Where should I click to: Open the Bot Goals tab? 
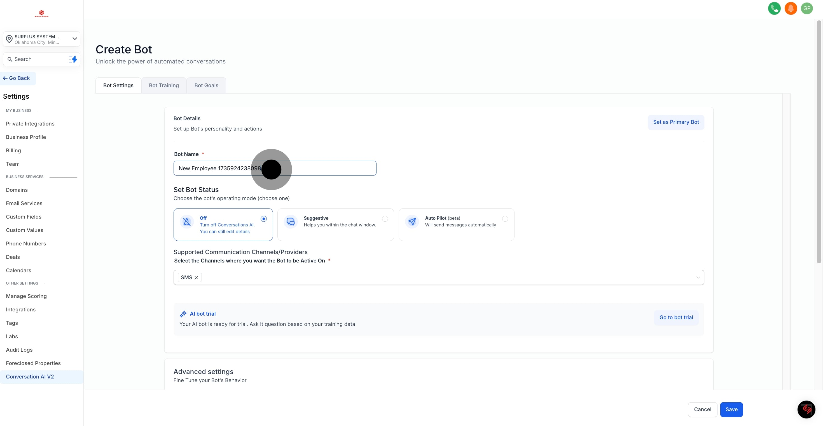point(206,86)
